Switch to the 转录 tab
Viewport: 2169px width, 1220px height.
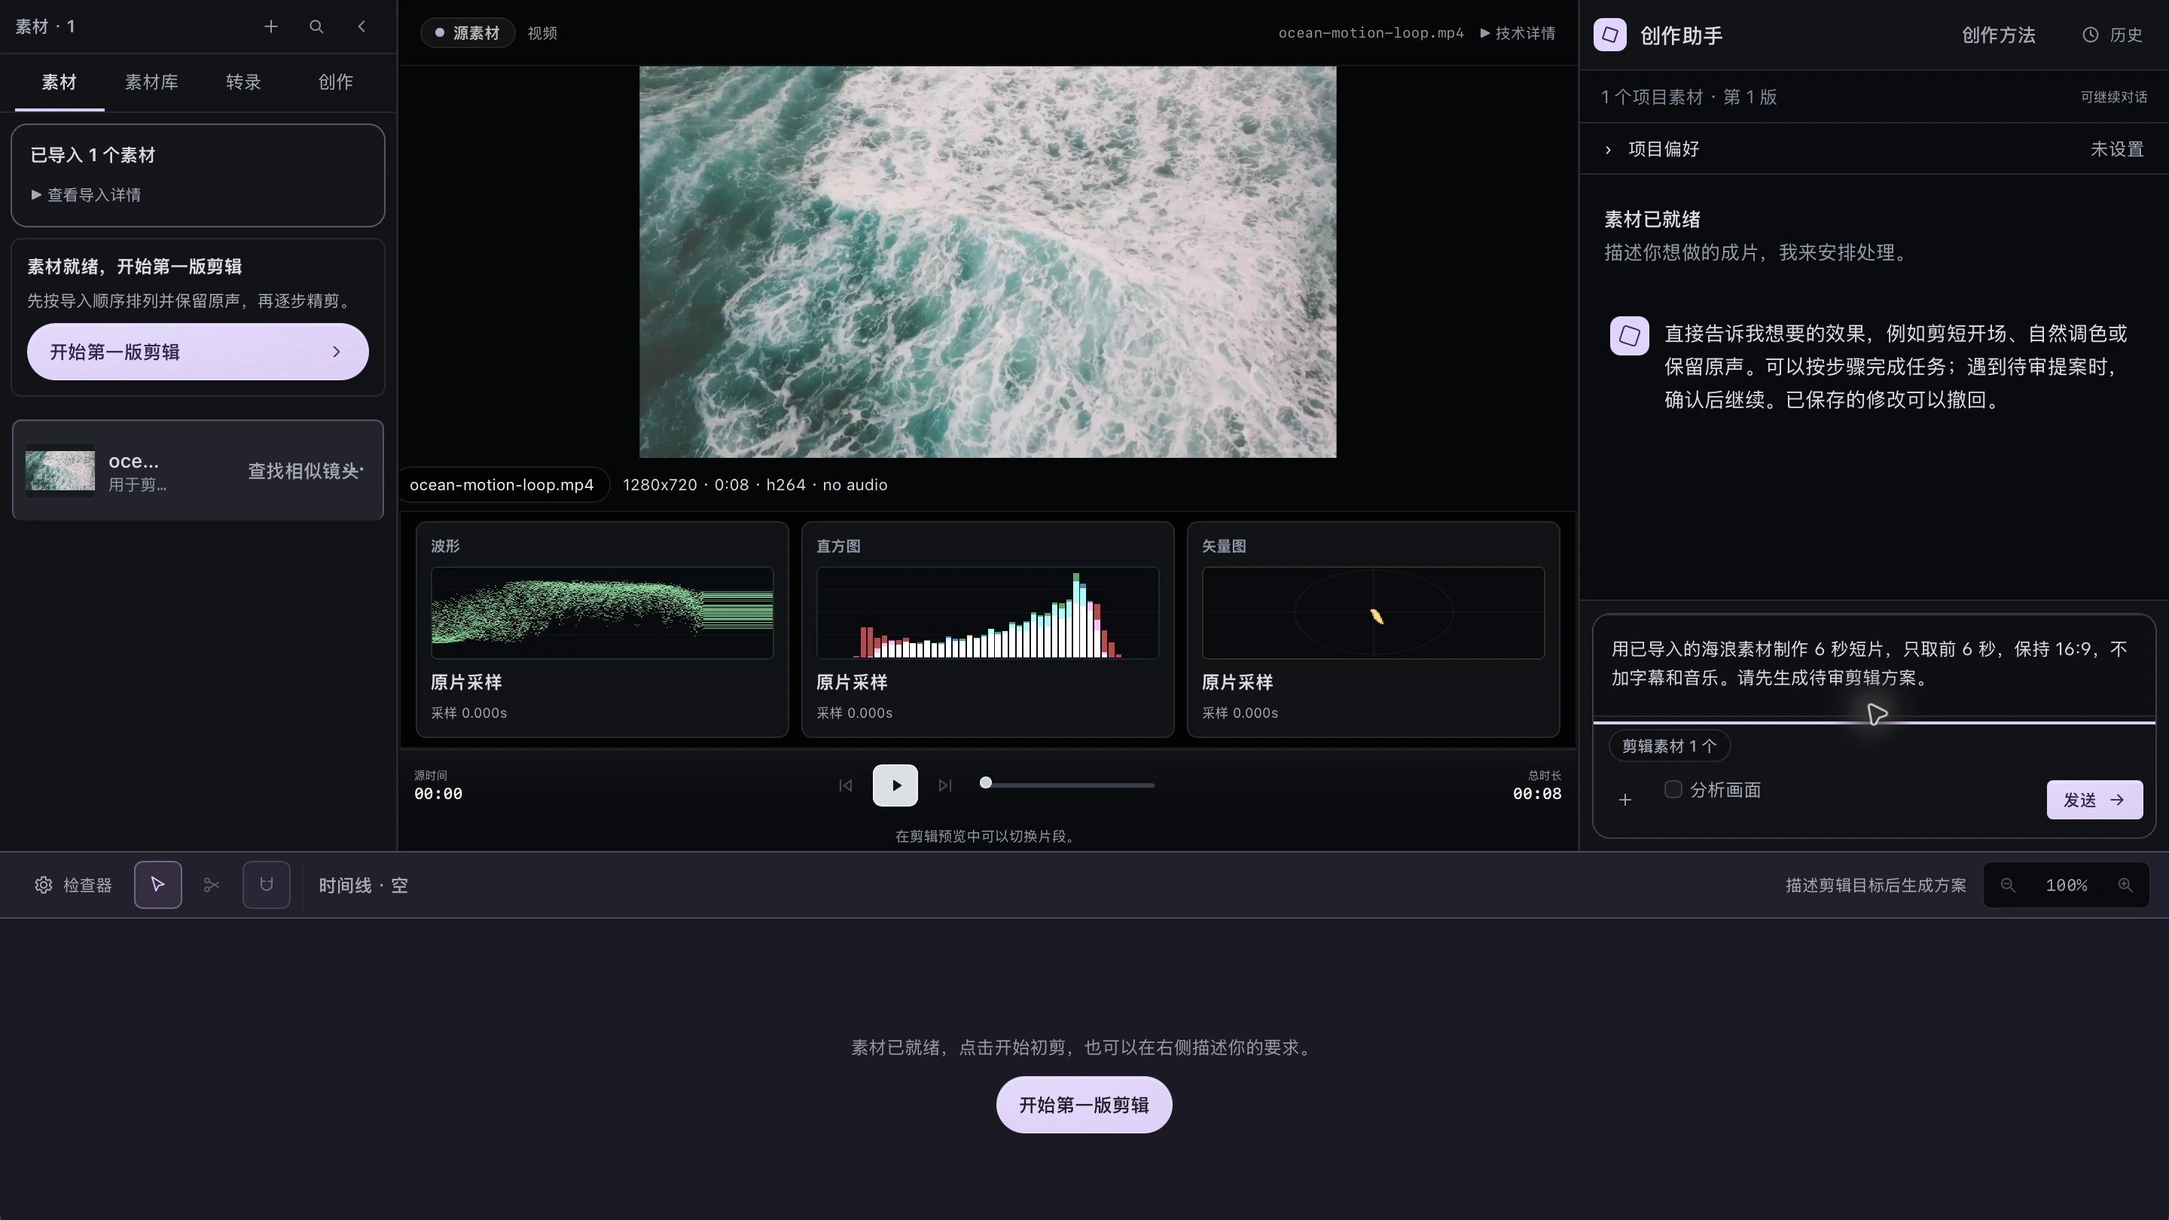tap(243, 83)
